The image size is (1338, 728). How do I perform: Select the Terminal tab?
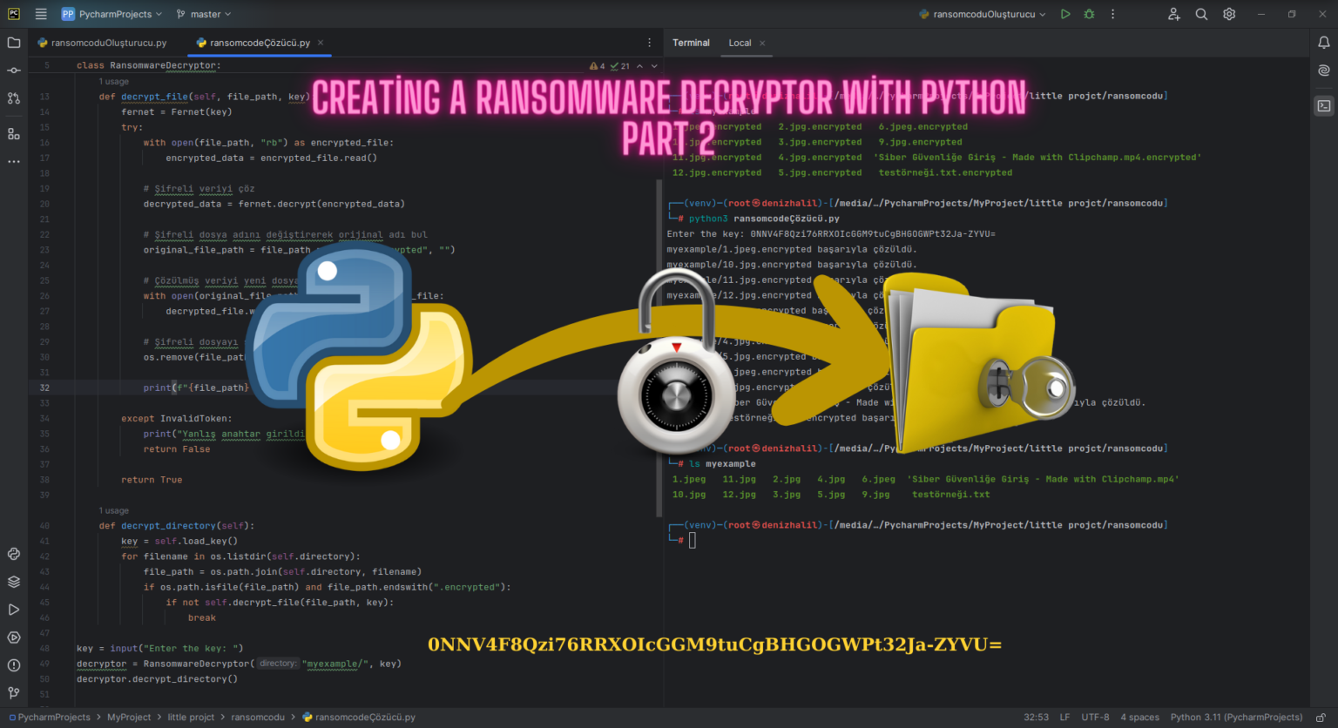(x=691, y=42)
